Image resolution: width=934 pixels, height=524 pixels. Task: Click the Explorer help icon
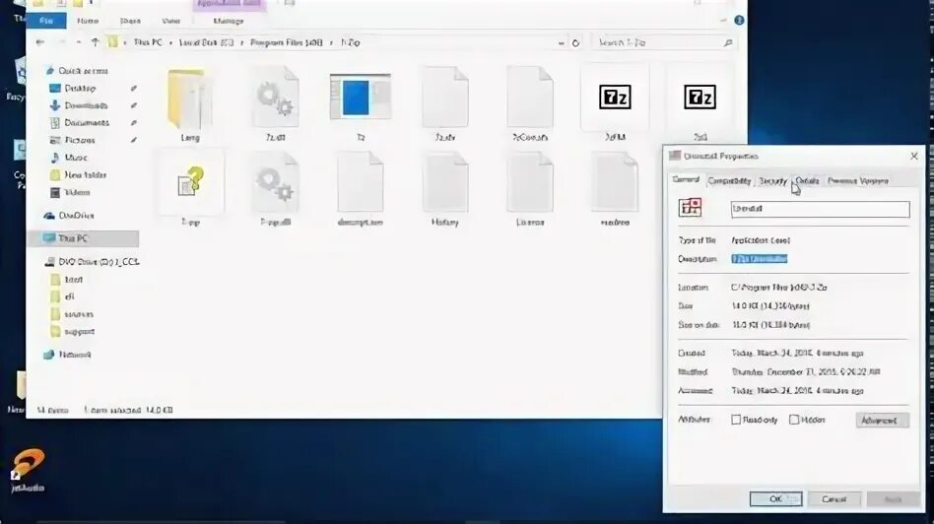739,21
